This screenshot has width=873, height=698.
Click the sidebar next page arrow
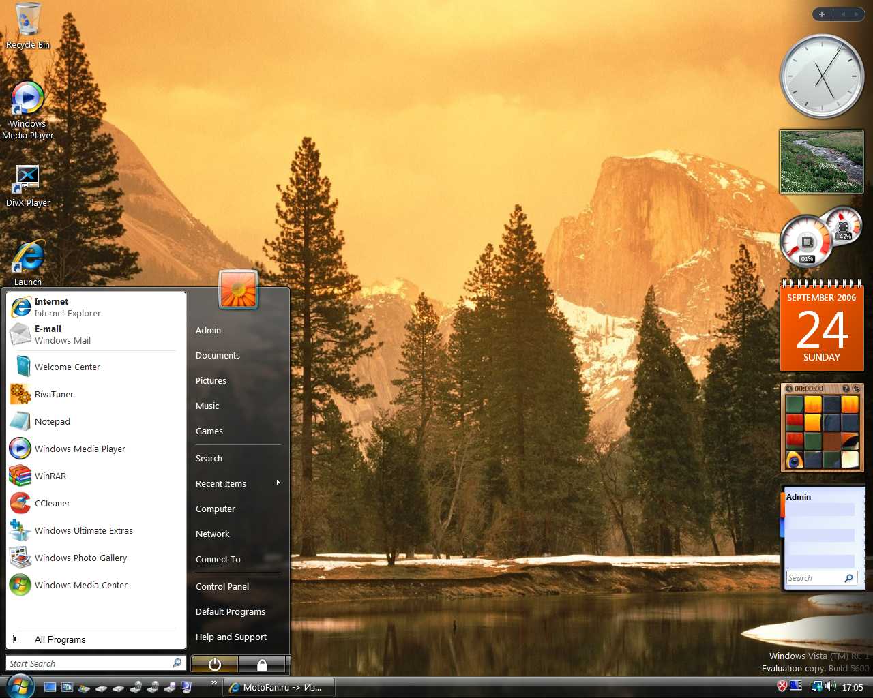[x=856, y=14]
